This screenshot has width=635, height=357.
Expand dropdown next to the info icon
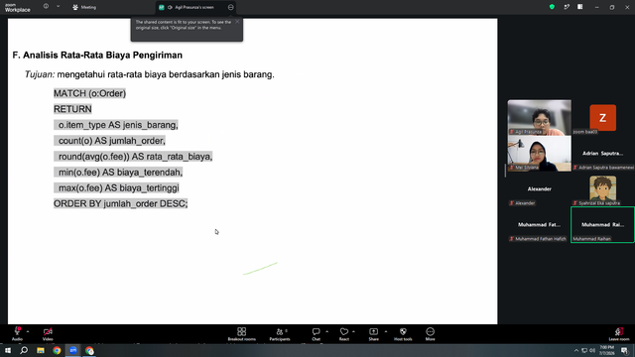58,7
